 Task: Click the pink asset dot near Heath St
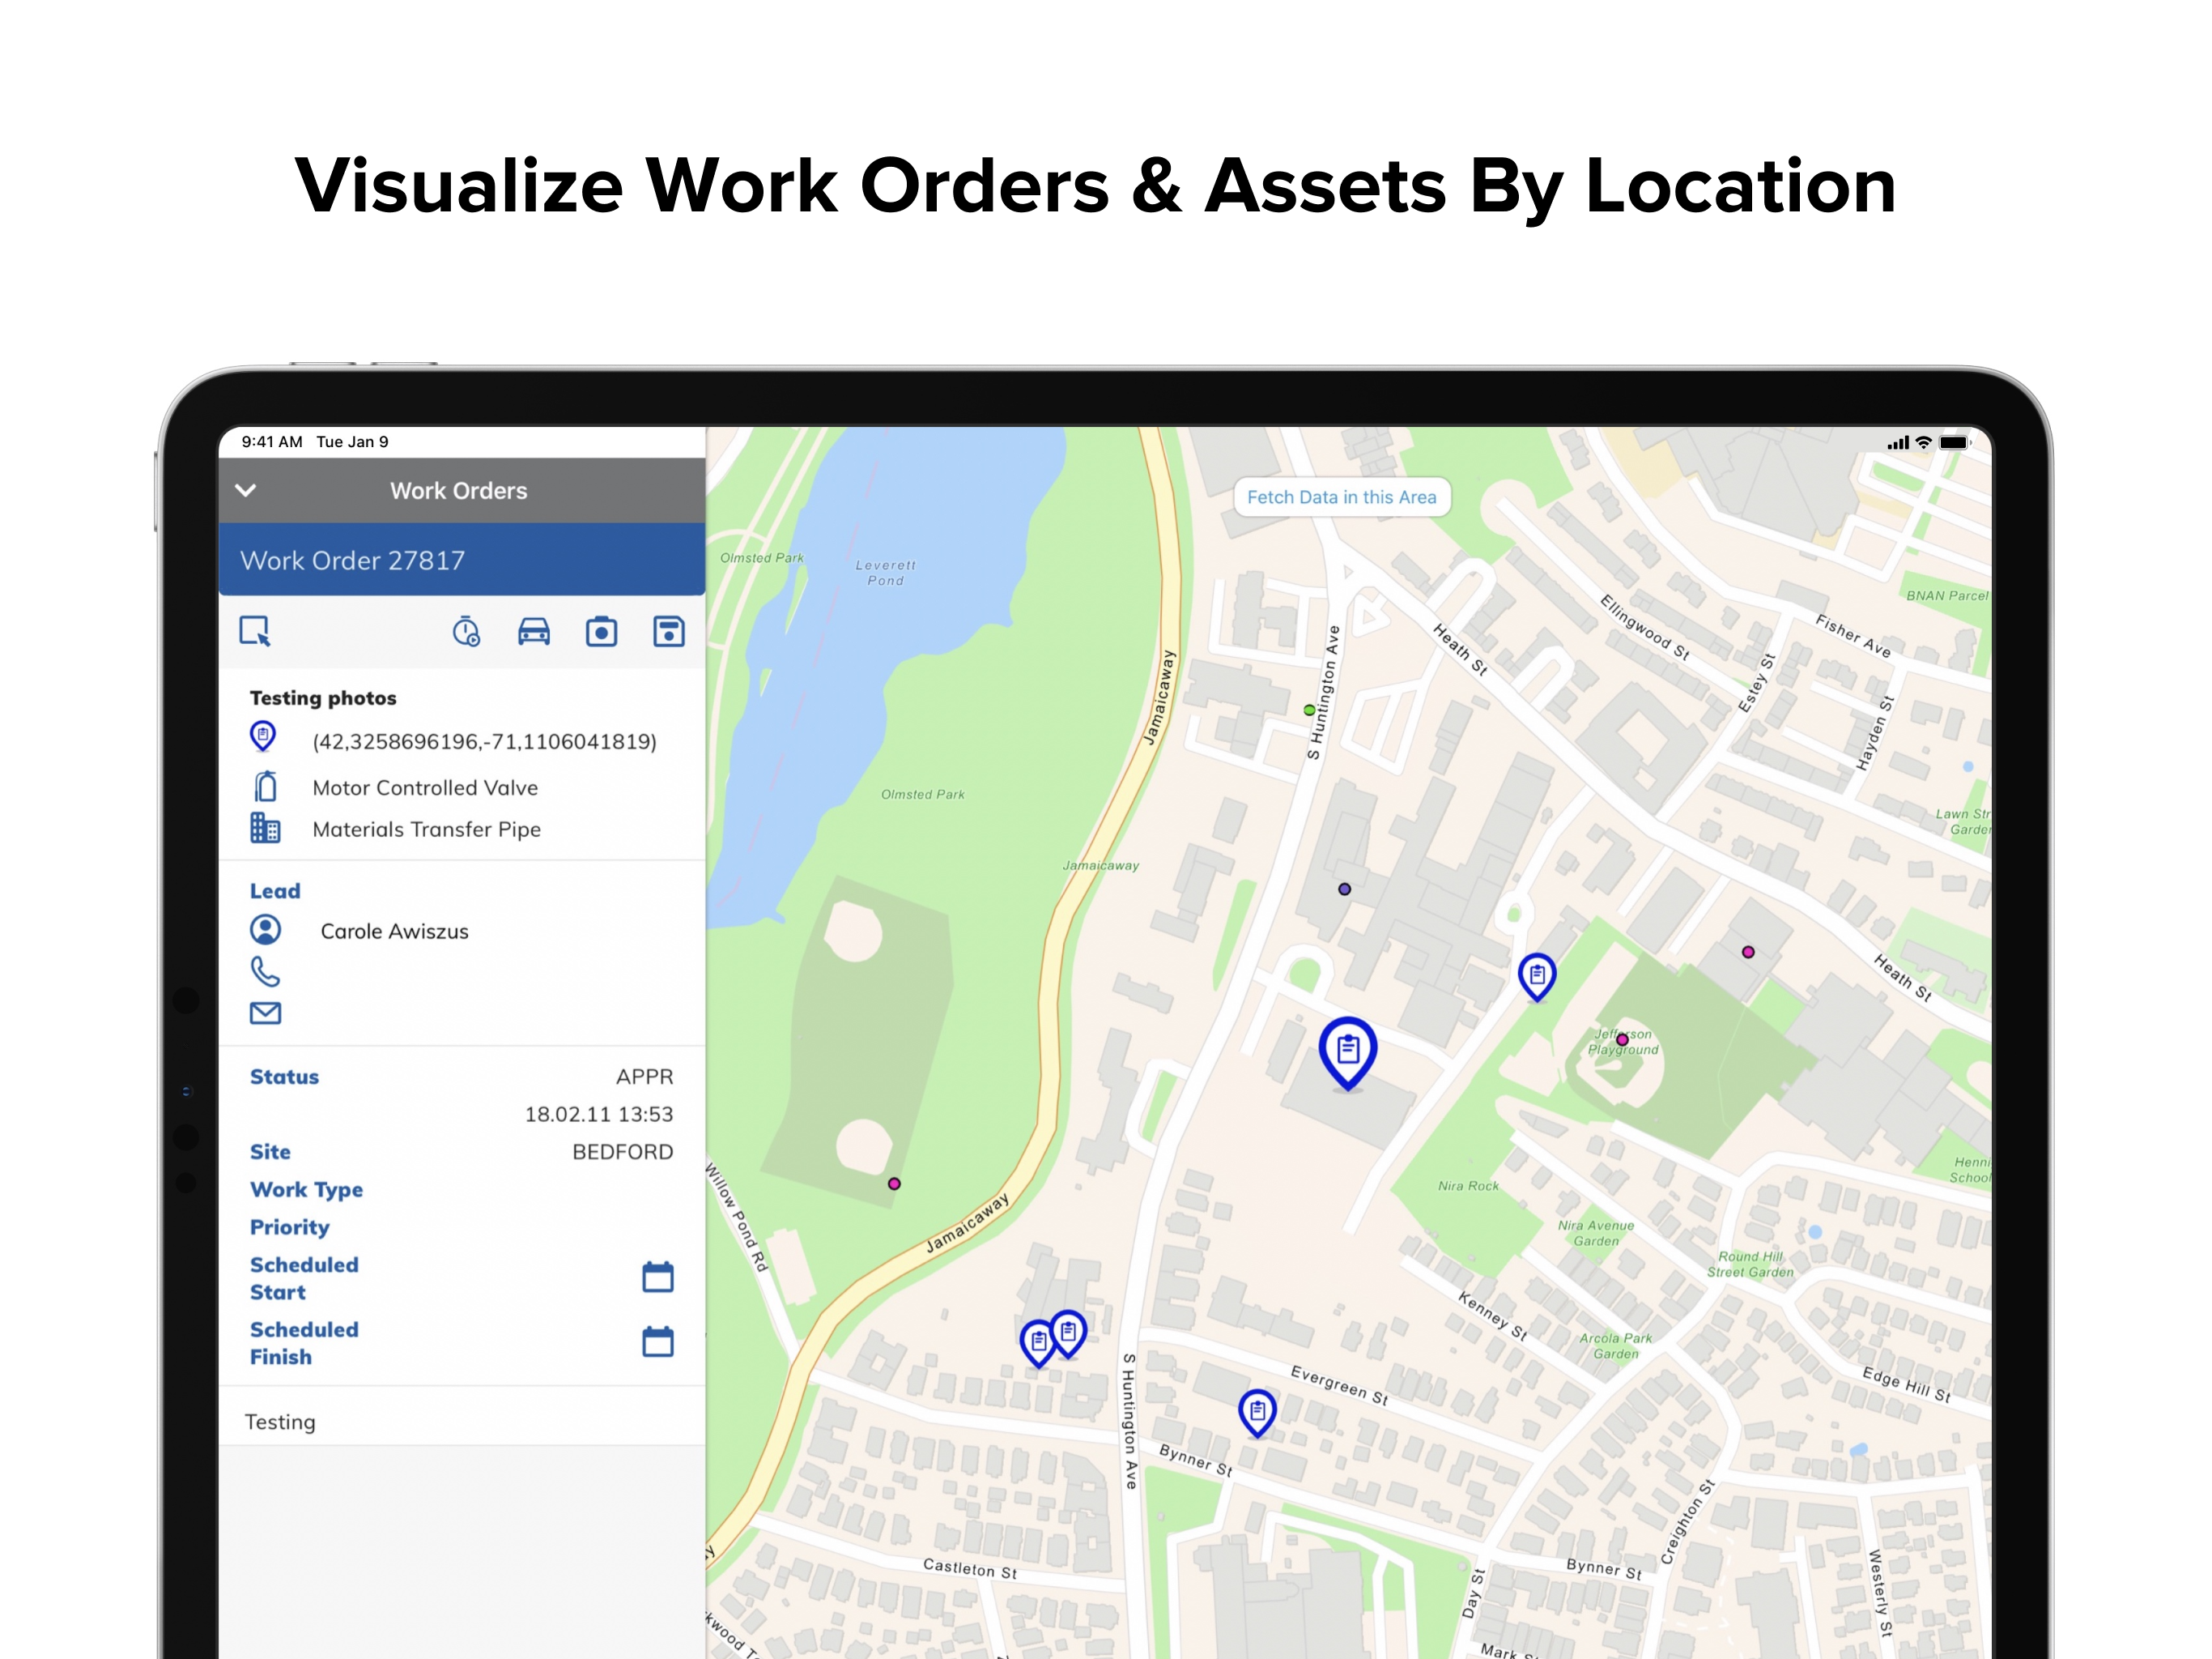tap(1748, 952)
